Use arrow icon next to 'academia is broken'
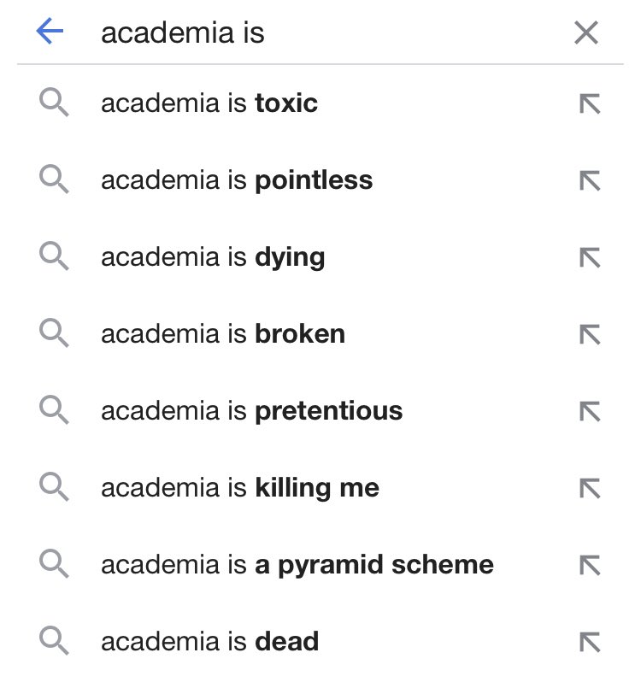Screen dimensions: 641x688 (590, 334)
